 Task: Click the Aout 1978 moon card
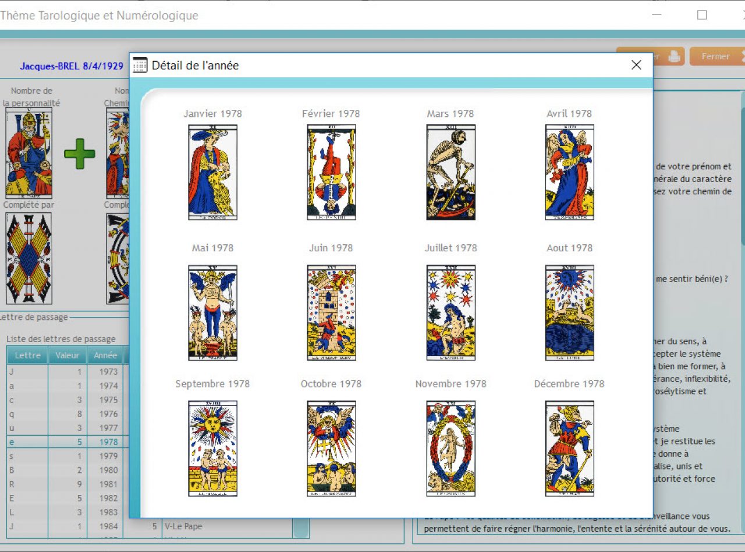coord(569,312)
